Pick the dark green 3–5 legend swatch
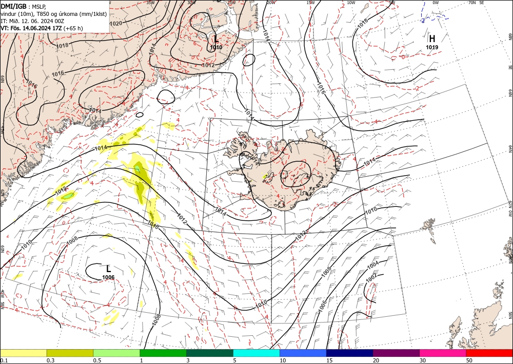Image resolution: width=513 pixels, height=364 pixels. [x=210, y=353]
